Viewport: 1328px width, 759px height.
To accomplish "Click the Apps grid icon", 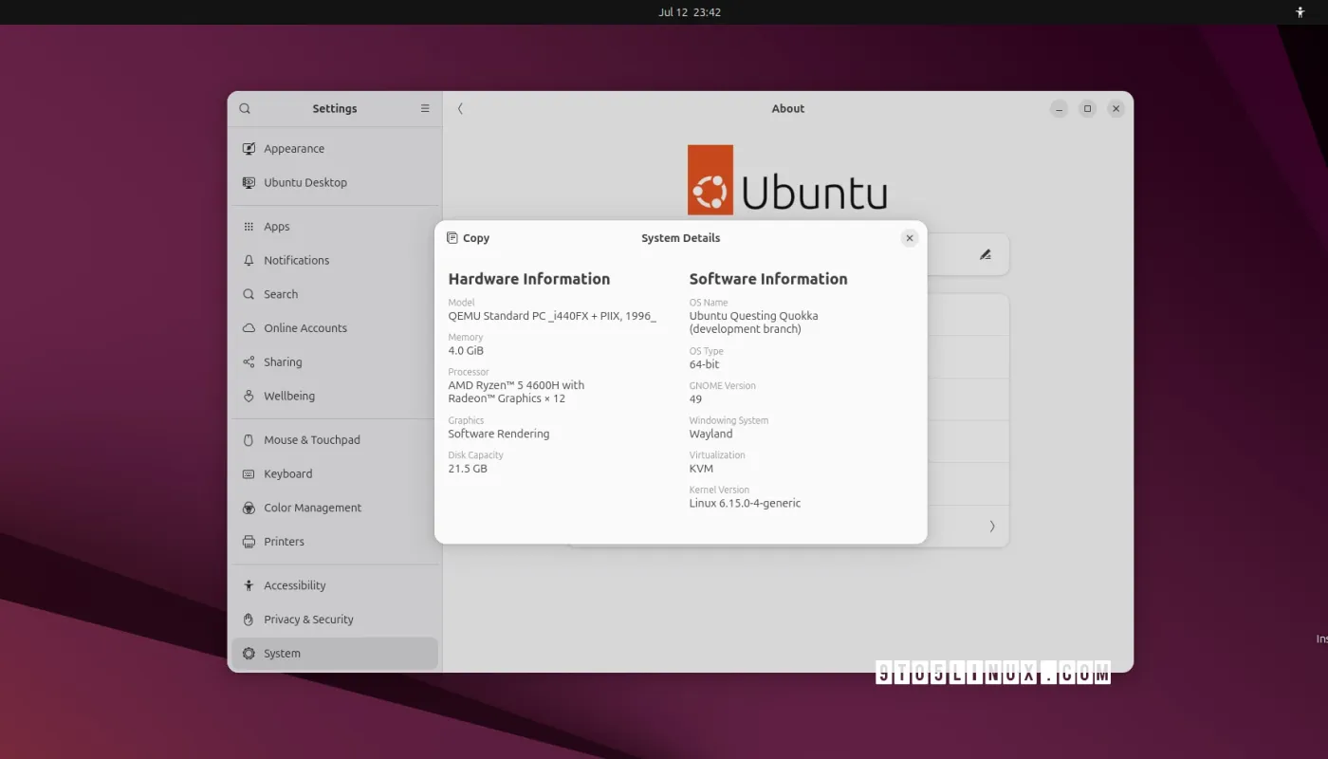I will pyautogui.click(x=249, y=227).
